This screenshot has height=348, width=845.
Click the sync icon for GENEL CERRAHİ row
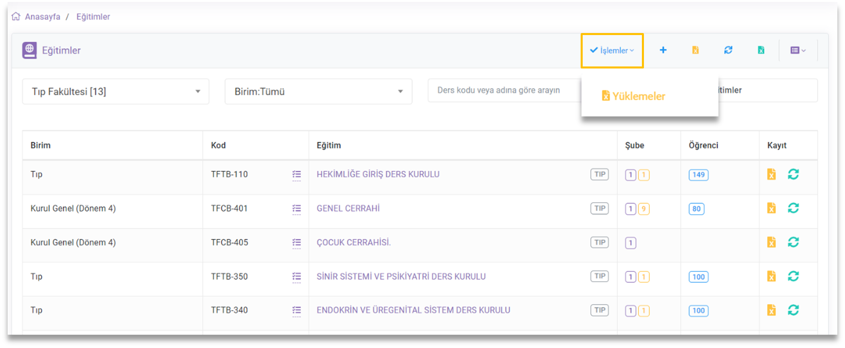click(793, 208)
